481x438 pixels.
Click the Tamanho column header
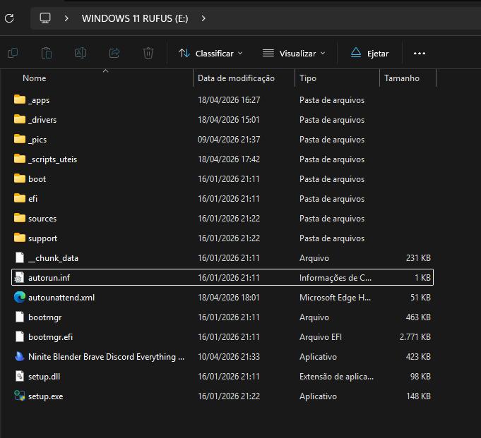(x=402, y=78)
